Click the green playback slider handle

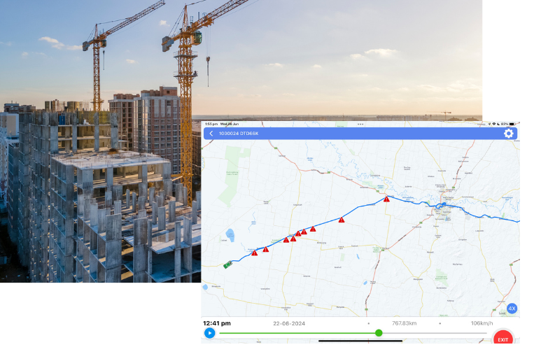point(379,333)
